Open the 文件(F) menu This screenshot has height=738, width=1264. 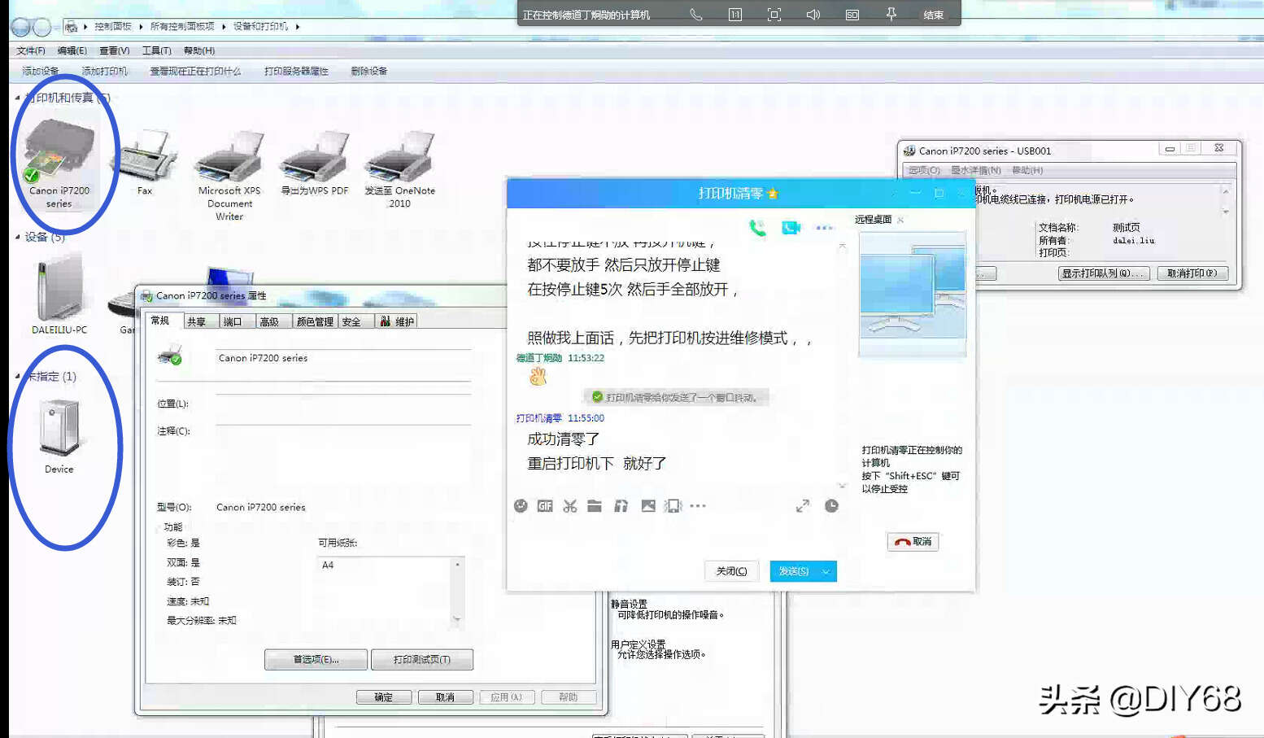(31, 50)
